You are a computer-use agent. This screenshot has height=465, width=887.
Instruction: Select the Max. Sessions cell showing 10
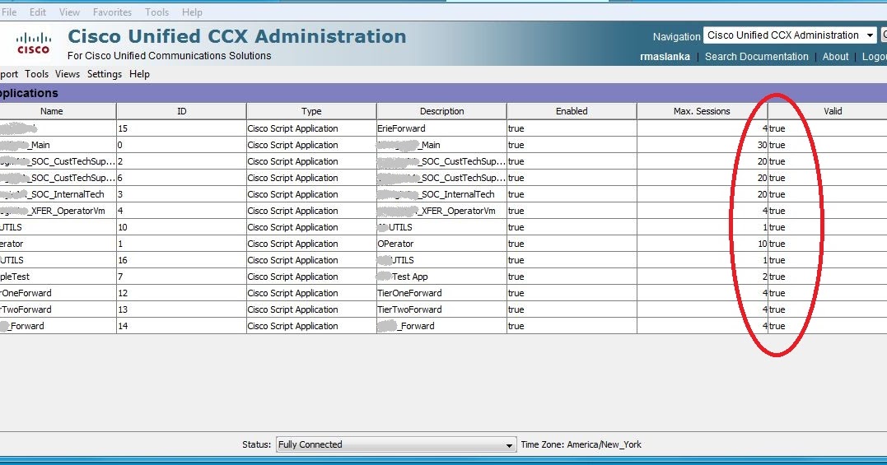pyautogui.click(x=702, y=244)
